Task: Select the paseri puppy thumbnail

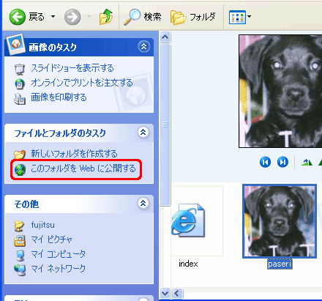Action: coord(280,221)
